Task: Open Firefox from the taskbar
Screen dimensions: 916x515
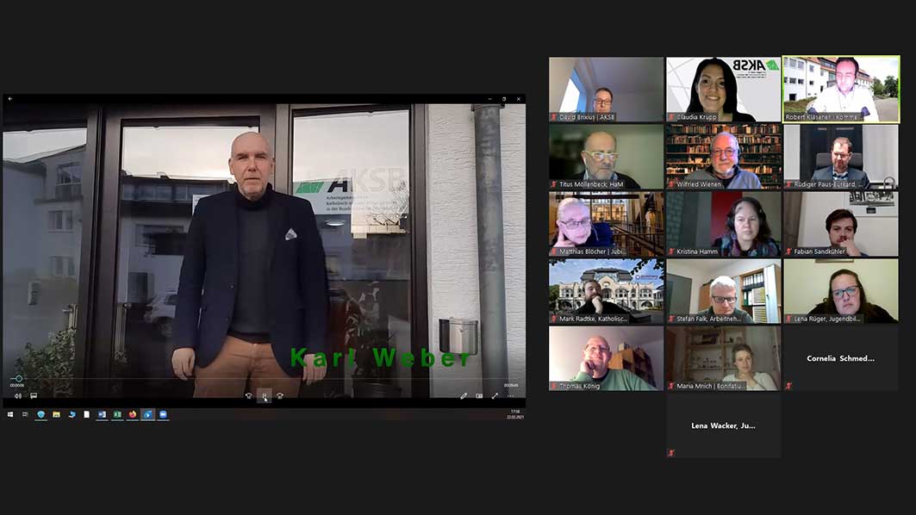Action: 133,414
